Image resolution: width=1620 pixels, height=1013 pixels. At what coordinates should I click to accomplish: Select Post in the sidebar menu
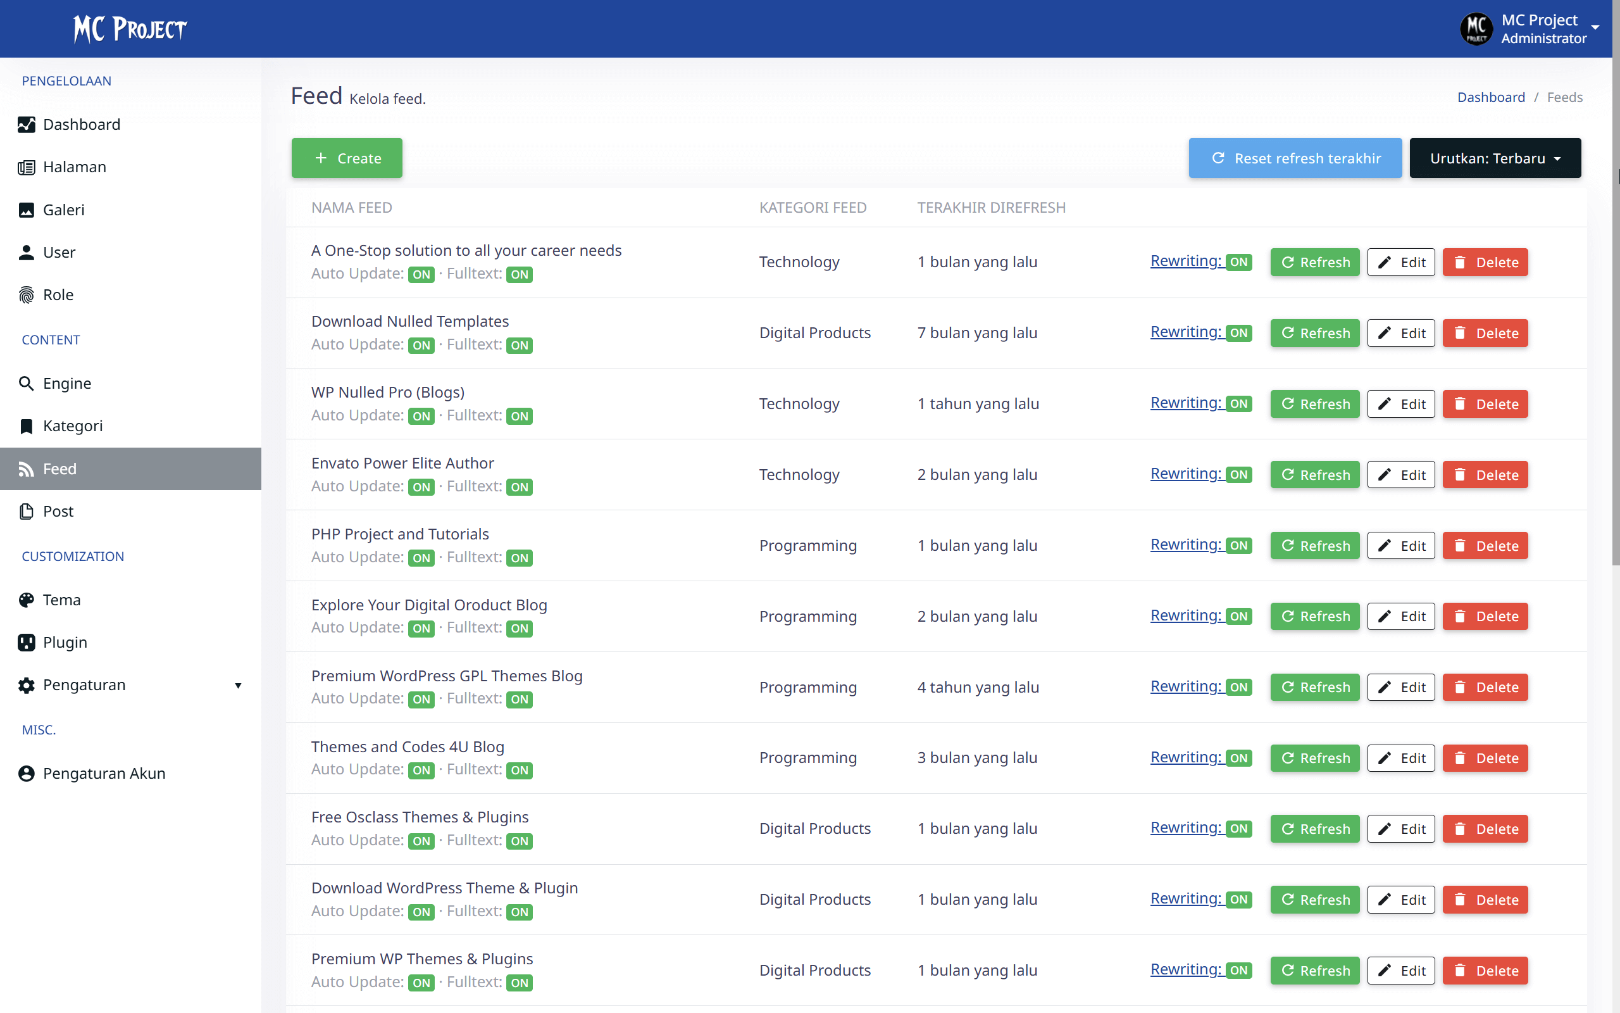pos(58,511)
